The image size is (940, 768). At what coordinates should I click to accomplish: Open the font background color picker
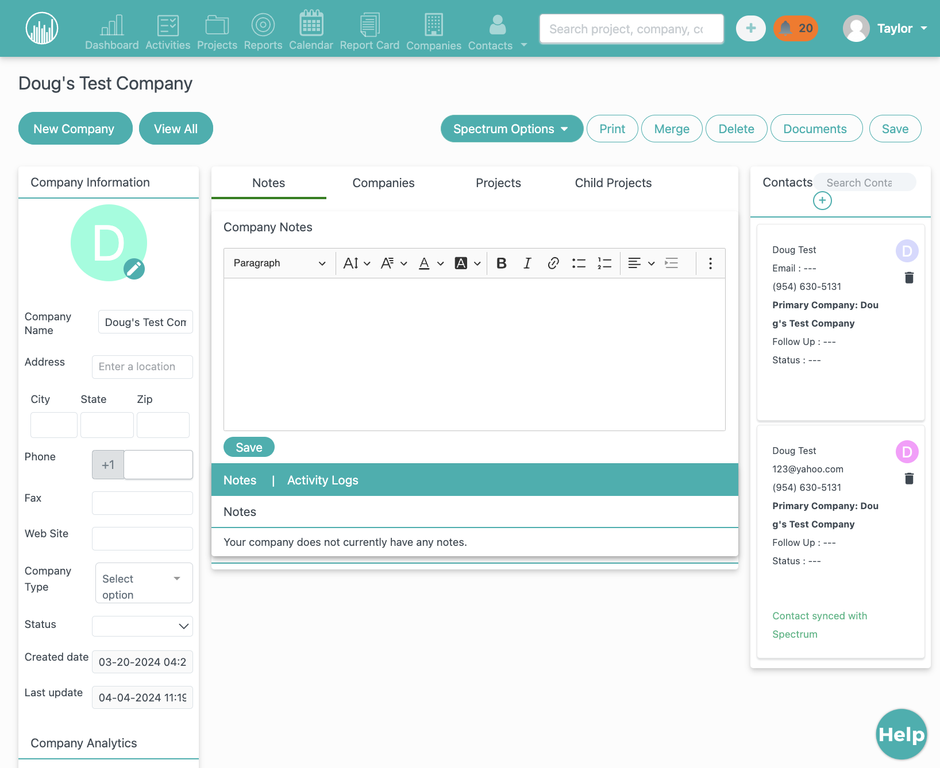coord(467,263)
